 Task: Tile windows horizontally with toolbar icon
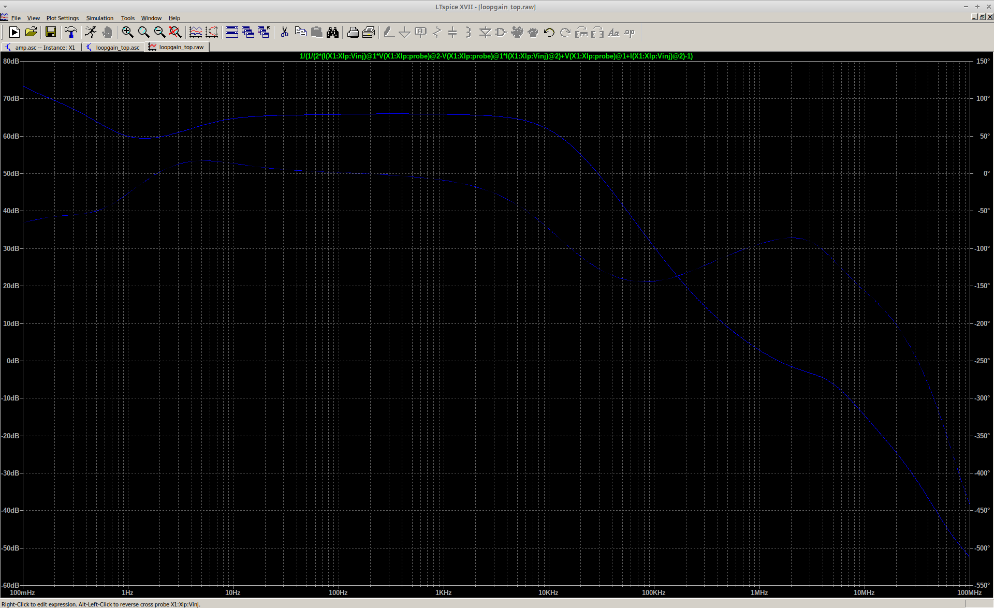tap(232, 33)
